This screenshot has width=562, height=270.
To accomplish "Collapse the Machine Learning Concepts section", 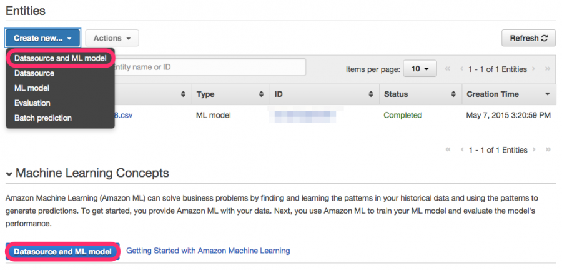I will [x=9, y=174].
